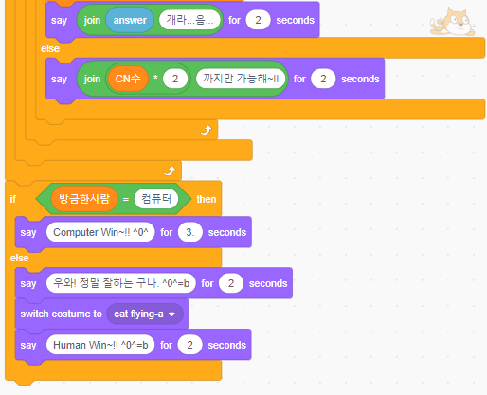487x395 pixels.
Task: Edit the multiplier value 2 beside CN수
Action: (x=175, y=79)
